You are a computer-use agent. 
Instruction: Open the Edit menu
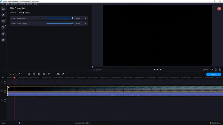coord(7,4)
